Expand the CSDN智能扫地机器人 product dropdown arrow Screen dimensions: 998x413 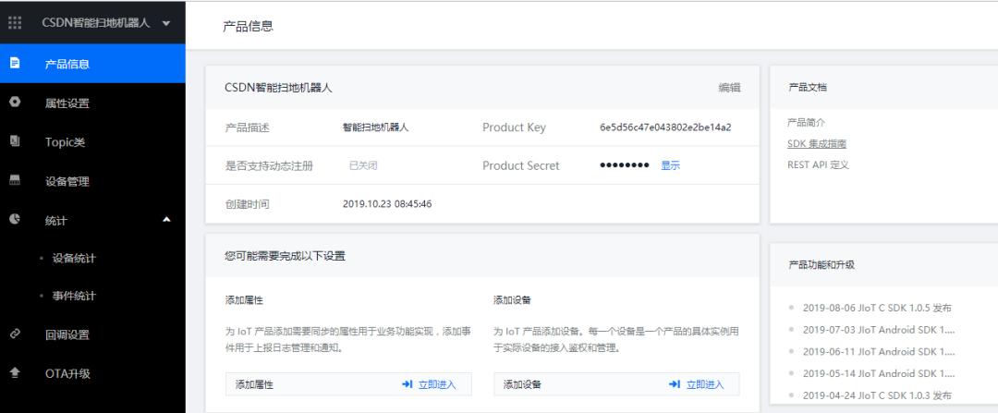[166, 23]
